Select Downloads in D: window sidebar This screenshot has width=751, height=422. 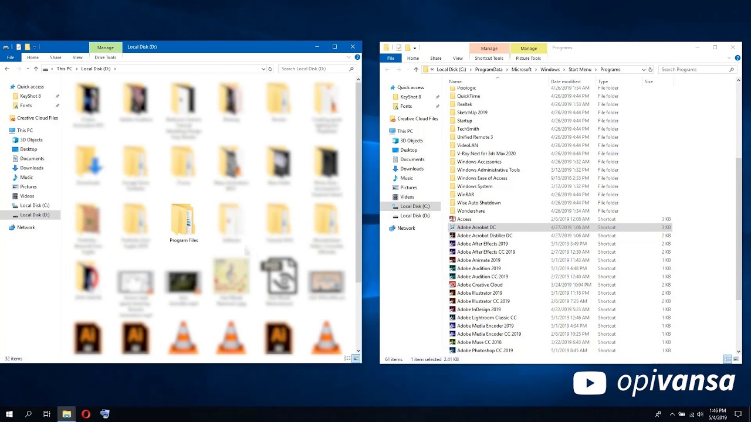pos(28,168)
